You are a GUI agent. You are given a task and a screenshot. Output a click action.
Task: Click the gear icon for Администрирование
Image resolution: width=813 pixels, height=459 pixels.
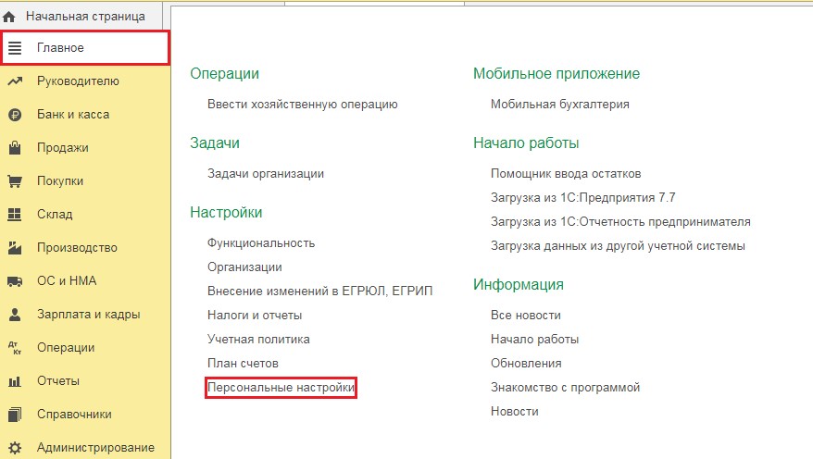pyautogui.click(x=15, y=448)
